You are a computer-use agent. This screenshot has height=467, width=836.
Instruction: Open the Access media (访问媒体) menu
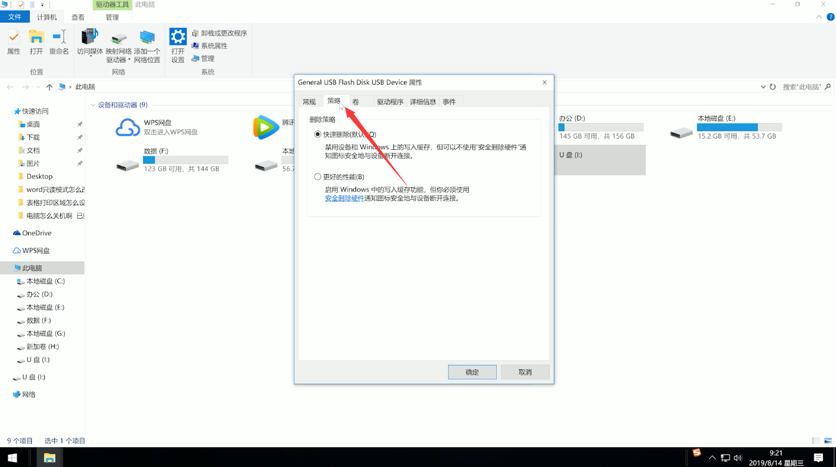(x=90, y=42)
